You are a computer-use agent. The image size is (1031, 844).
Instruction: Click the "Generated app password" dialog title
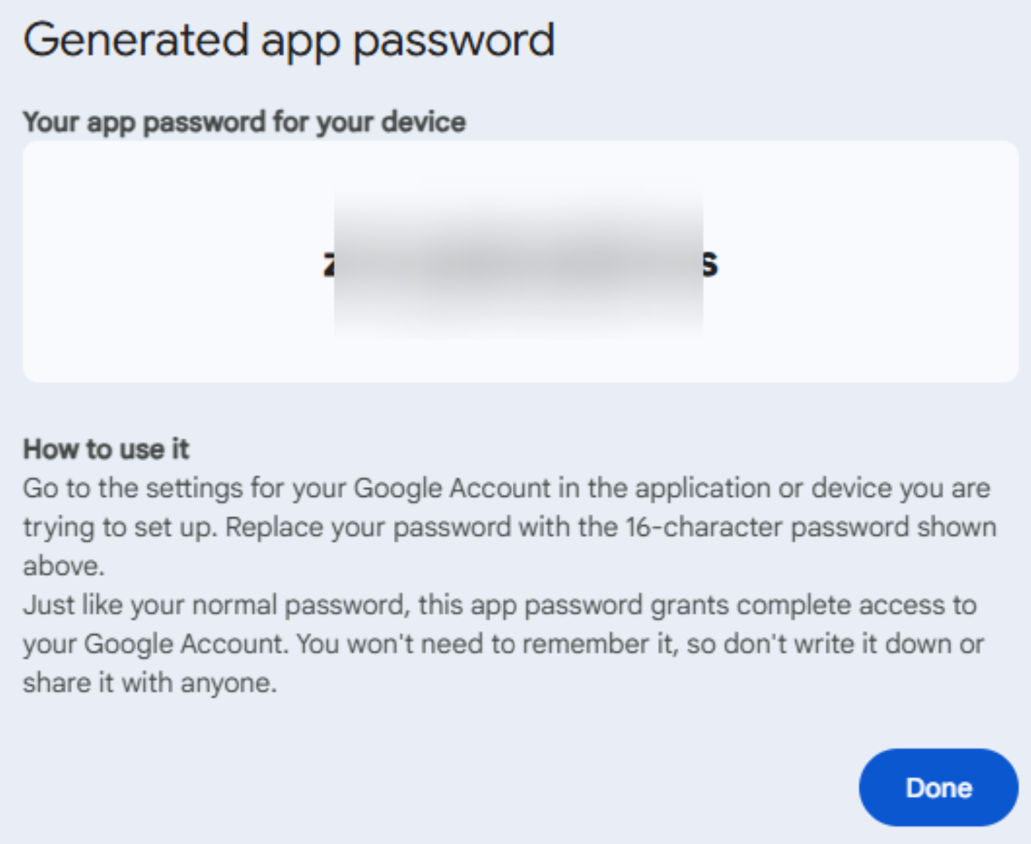tap(289, 40)
